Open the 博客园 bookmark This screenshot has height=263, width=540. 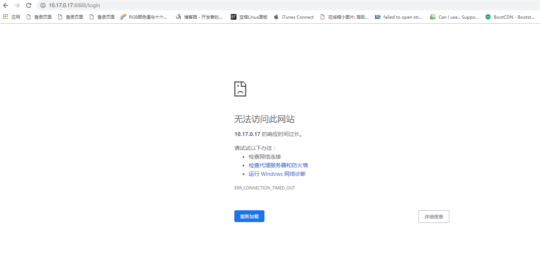pos(199,17)
